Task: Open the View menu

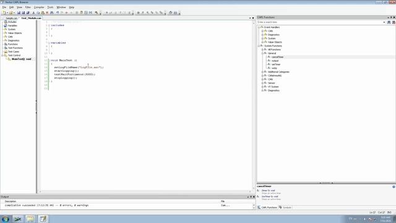Action: 19,7
